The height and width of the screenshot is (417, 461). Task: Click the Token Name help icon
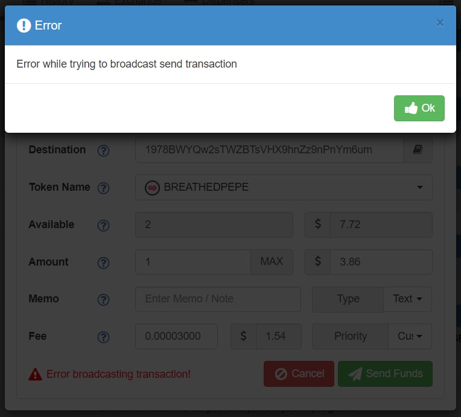(103, 188)
